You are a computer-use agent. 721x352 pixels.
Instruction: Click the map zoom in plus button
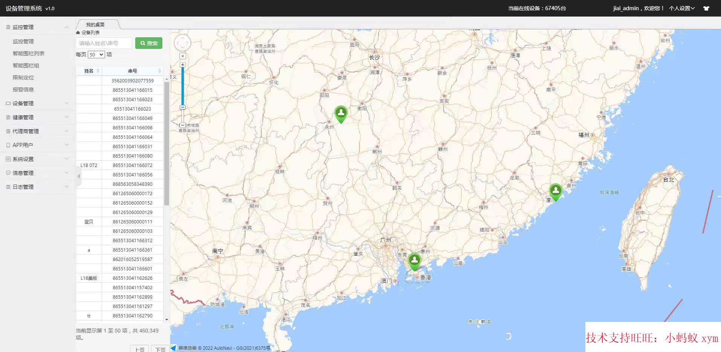(x=183, y=65)
